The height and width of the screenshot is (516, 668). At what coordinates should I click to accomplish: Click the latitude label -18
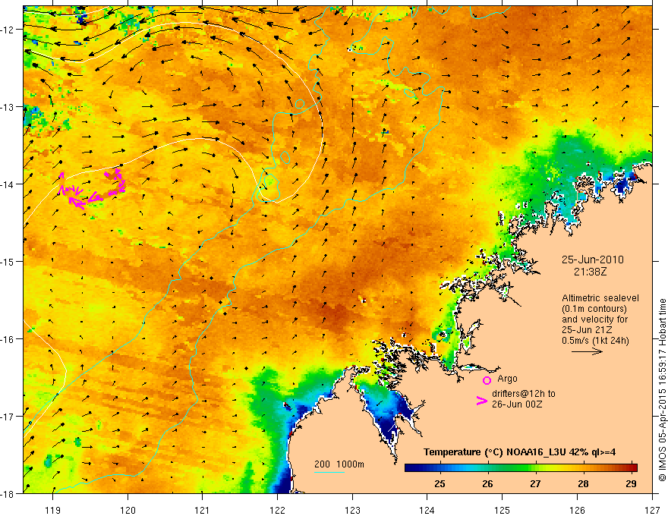[8, 494]
